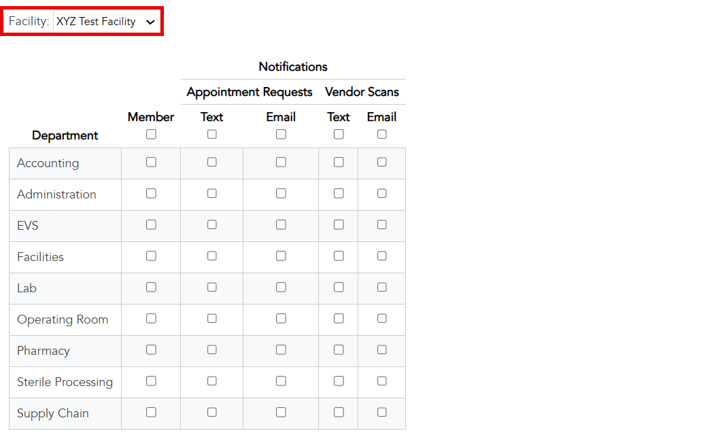The height and width of the screenshot is (433, 701).
Task: Check the Email select-all under Vendor Scans
Action: pos(381,134)
